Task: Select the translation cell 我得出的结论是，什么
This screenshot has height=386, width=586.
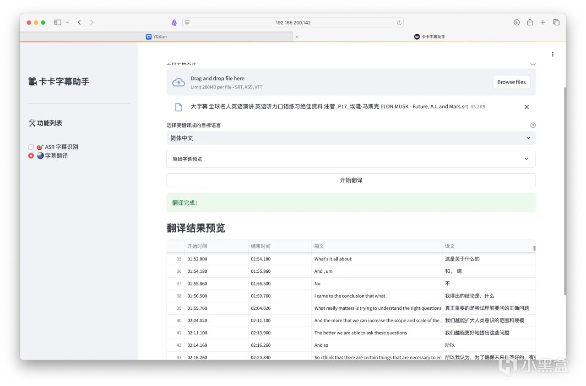Action: pos(488,296)
